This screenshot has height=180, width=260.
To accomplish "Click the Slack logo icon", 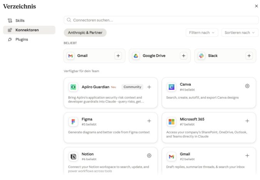I will coord(201,56).
